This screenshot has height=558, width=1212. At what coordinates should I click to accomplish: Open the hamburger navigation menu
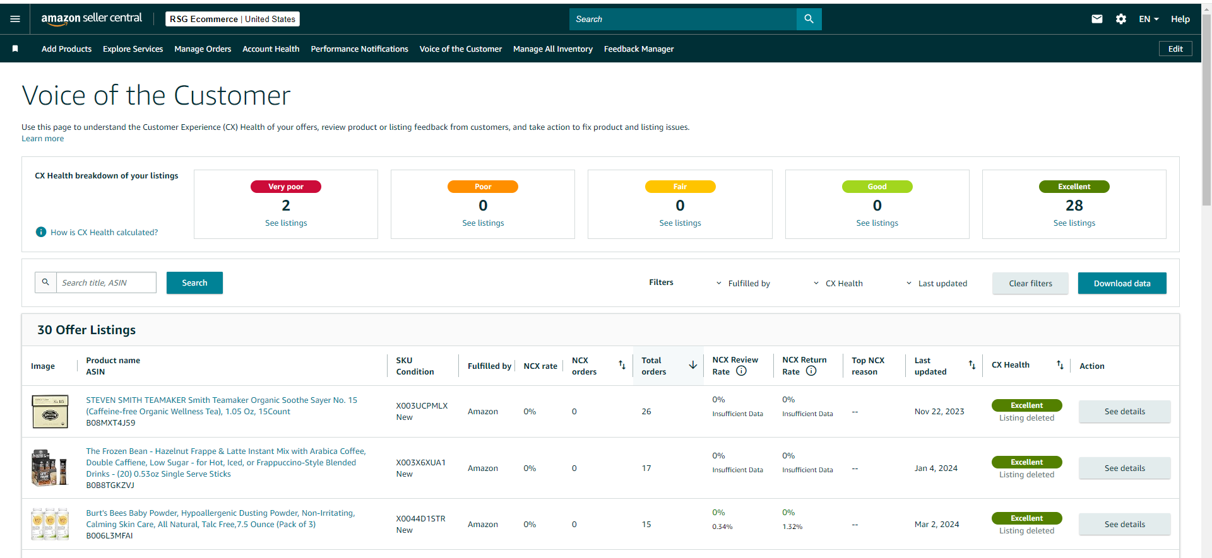click(15, 19)
